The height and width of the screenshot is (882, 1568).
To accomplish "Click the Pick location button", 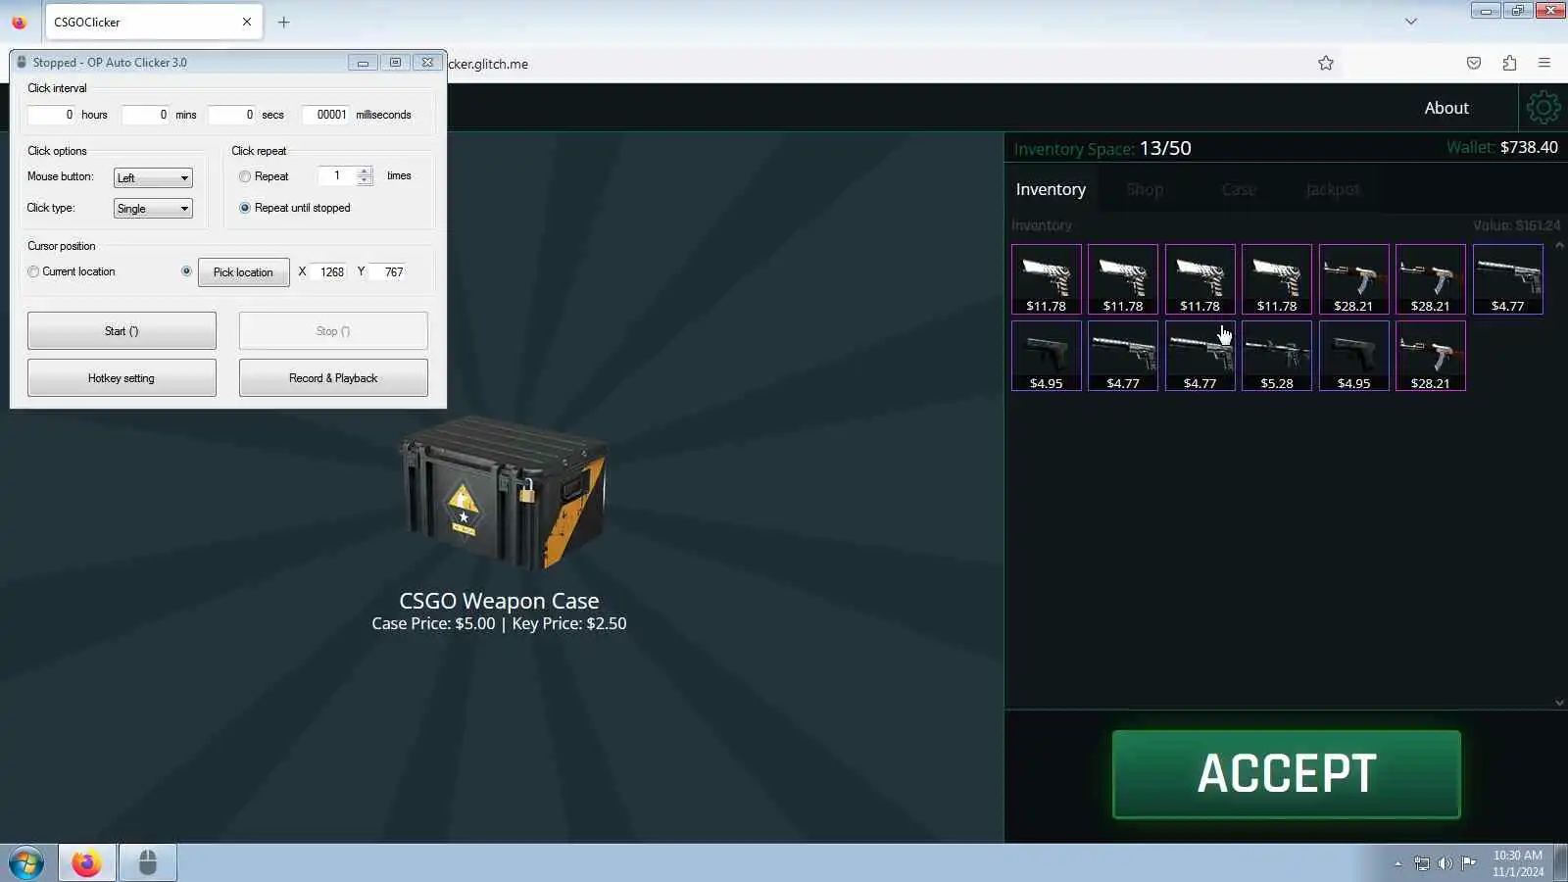I will tap(243, 271).
